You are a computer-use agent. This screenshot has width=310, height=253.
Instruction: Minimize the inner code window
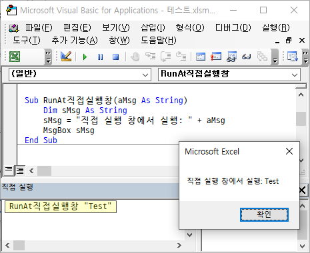pyautogui.click(x=277, y=41)
